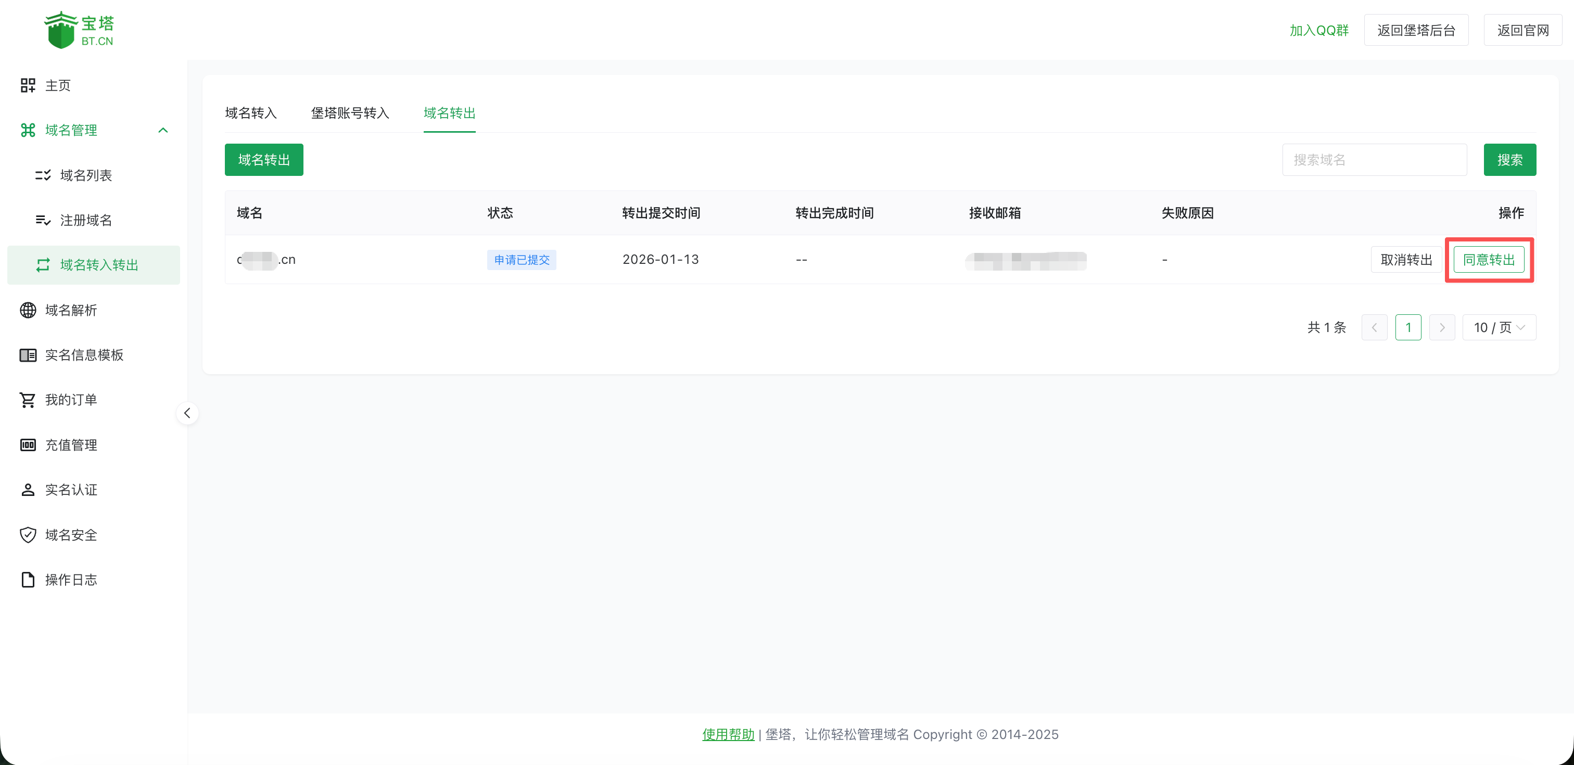The height and width of the screenshot is (765, 1574).
Task: Switch to the 域名转入 tab
Action: tap(250, 113)
